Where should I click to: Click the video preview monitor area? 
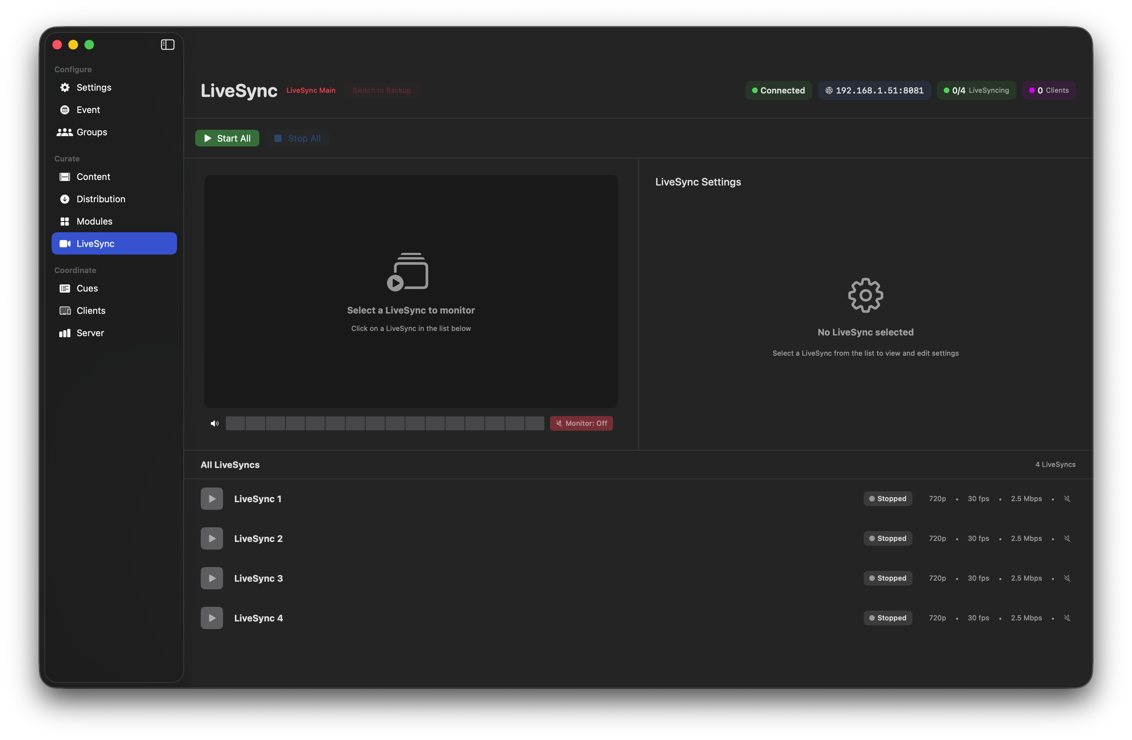[411, 291]
